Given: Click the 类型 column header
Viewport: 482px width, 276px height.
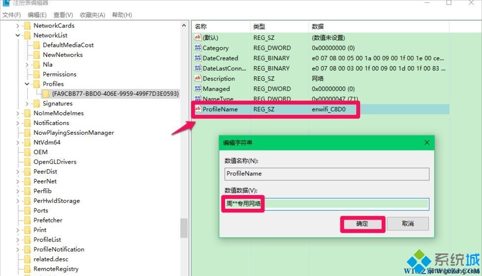Looking at the screenshot, I should tap(279, 26).
